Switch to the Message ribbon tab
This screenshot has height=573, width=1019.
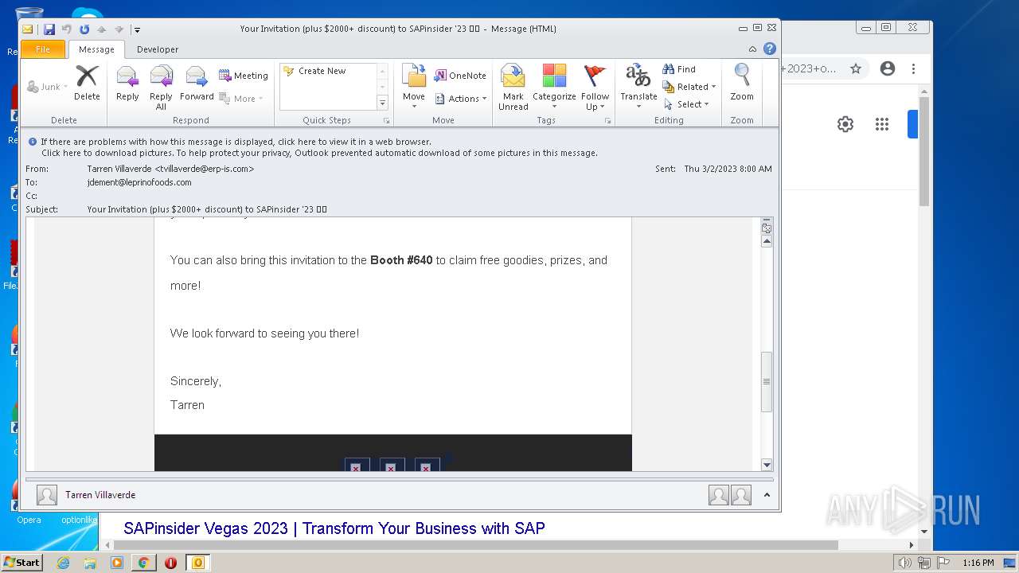coord(96,49)
